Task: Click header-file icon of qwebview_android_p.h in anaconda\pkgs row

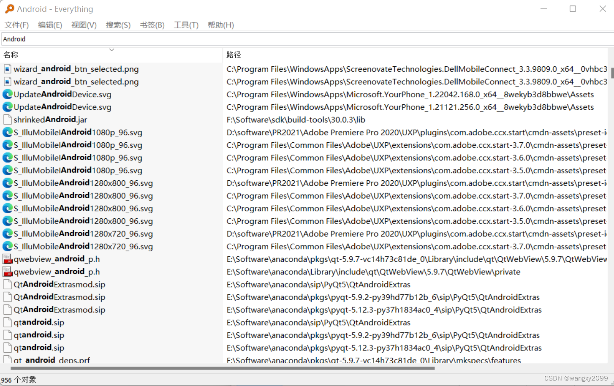Action: (x=8, y=259)
